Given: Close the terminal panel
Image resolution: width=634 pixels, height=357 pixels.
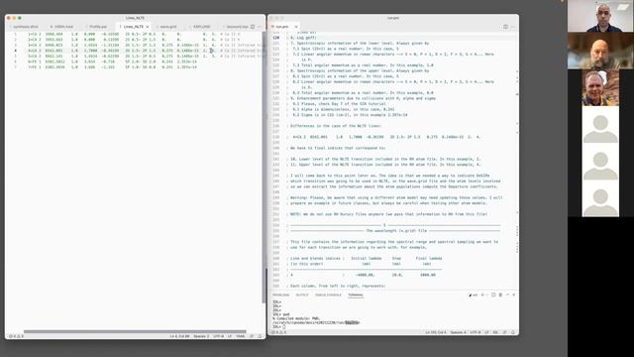Looking at the screenshot, I should tap(514, 296).
